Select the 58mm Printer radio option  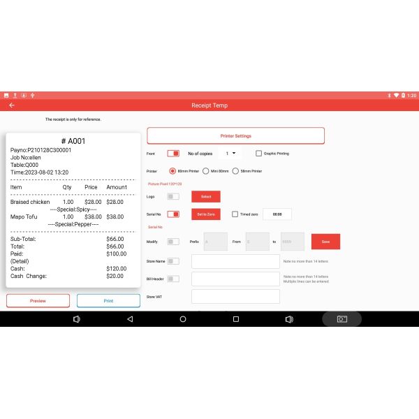pyautogui.click(x=235, y=171)
